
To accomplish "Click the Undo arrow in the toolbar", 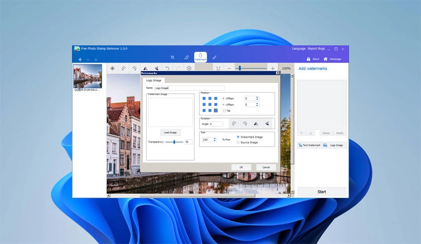I will [167, 68].
